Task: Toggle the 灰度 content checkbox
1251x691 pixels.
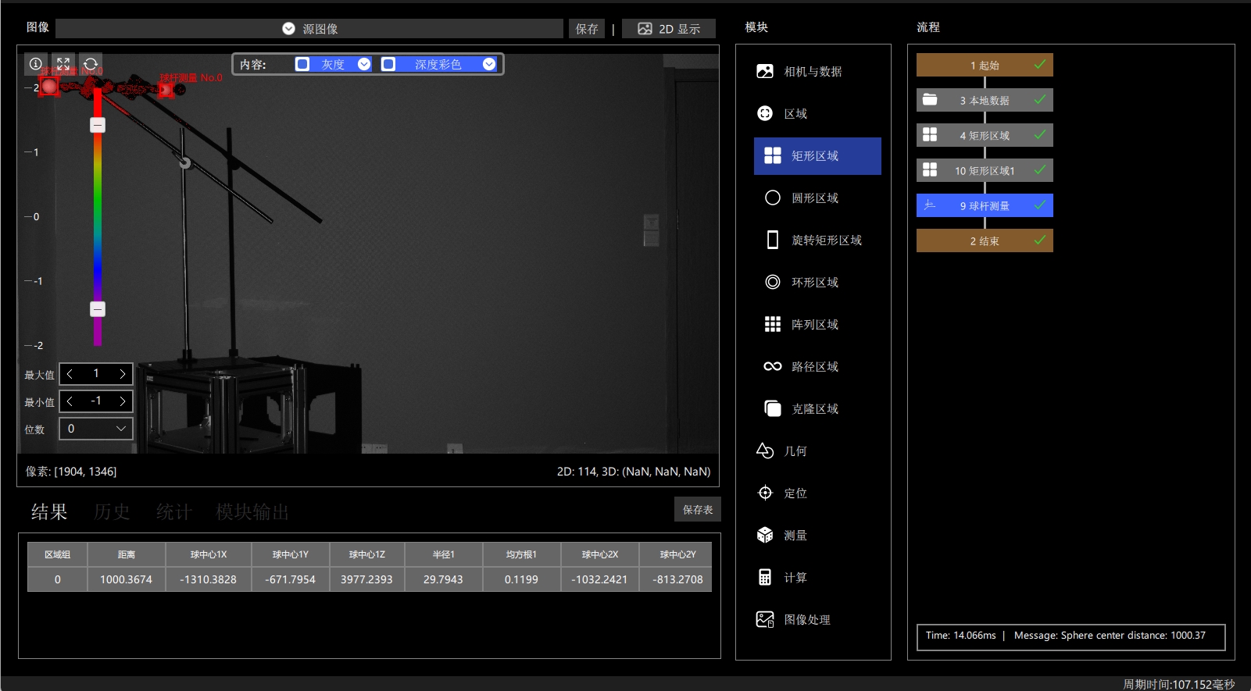Action: pos(302,64)
